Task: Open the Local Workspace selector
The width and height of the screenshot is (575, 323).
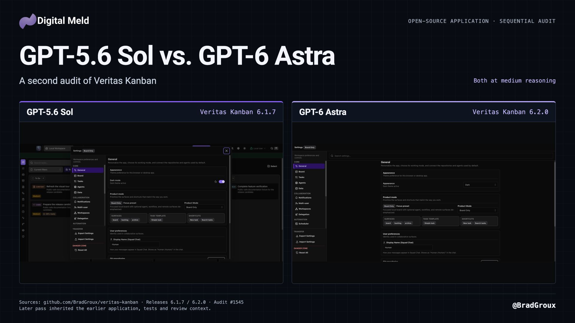Action: 58,148
